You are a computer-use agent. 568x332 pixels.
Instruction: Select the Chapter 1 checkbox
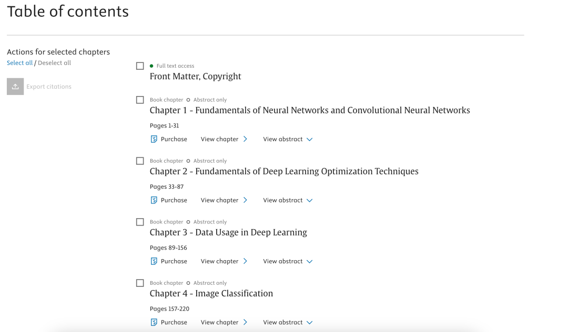click(140, 100)
